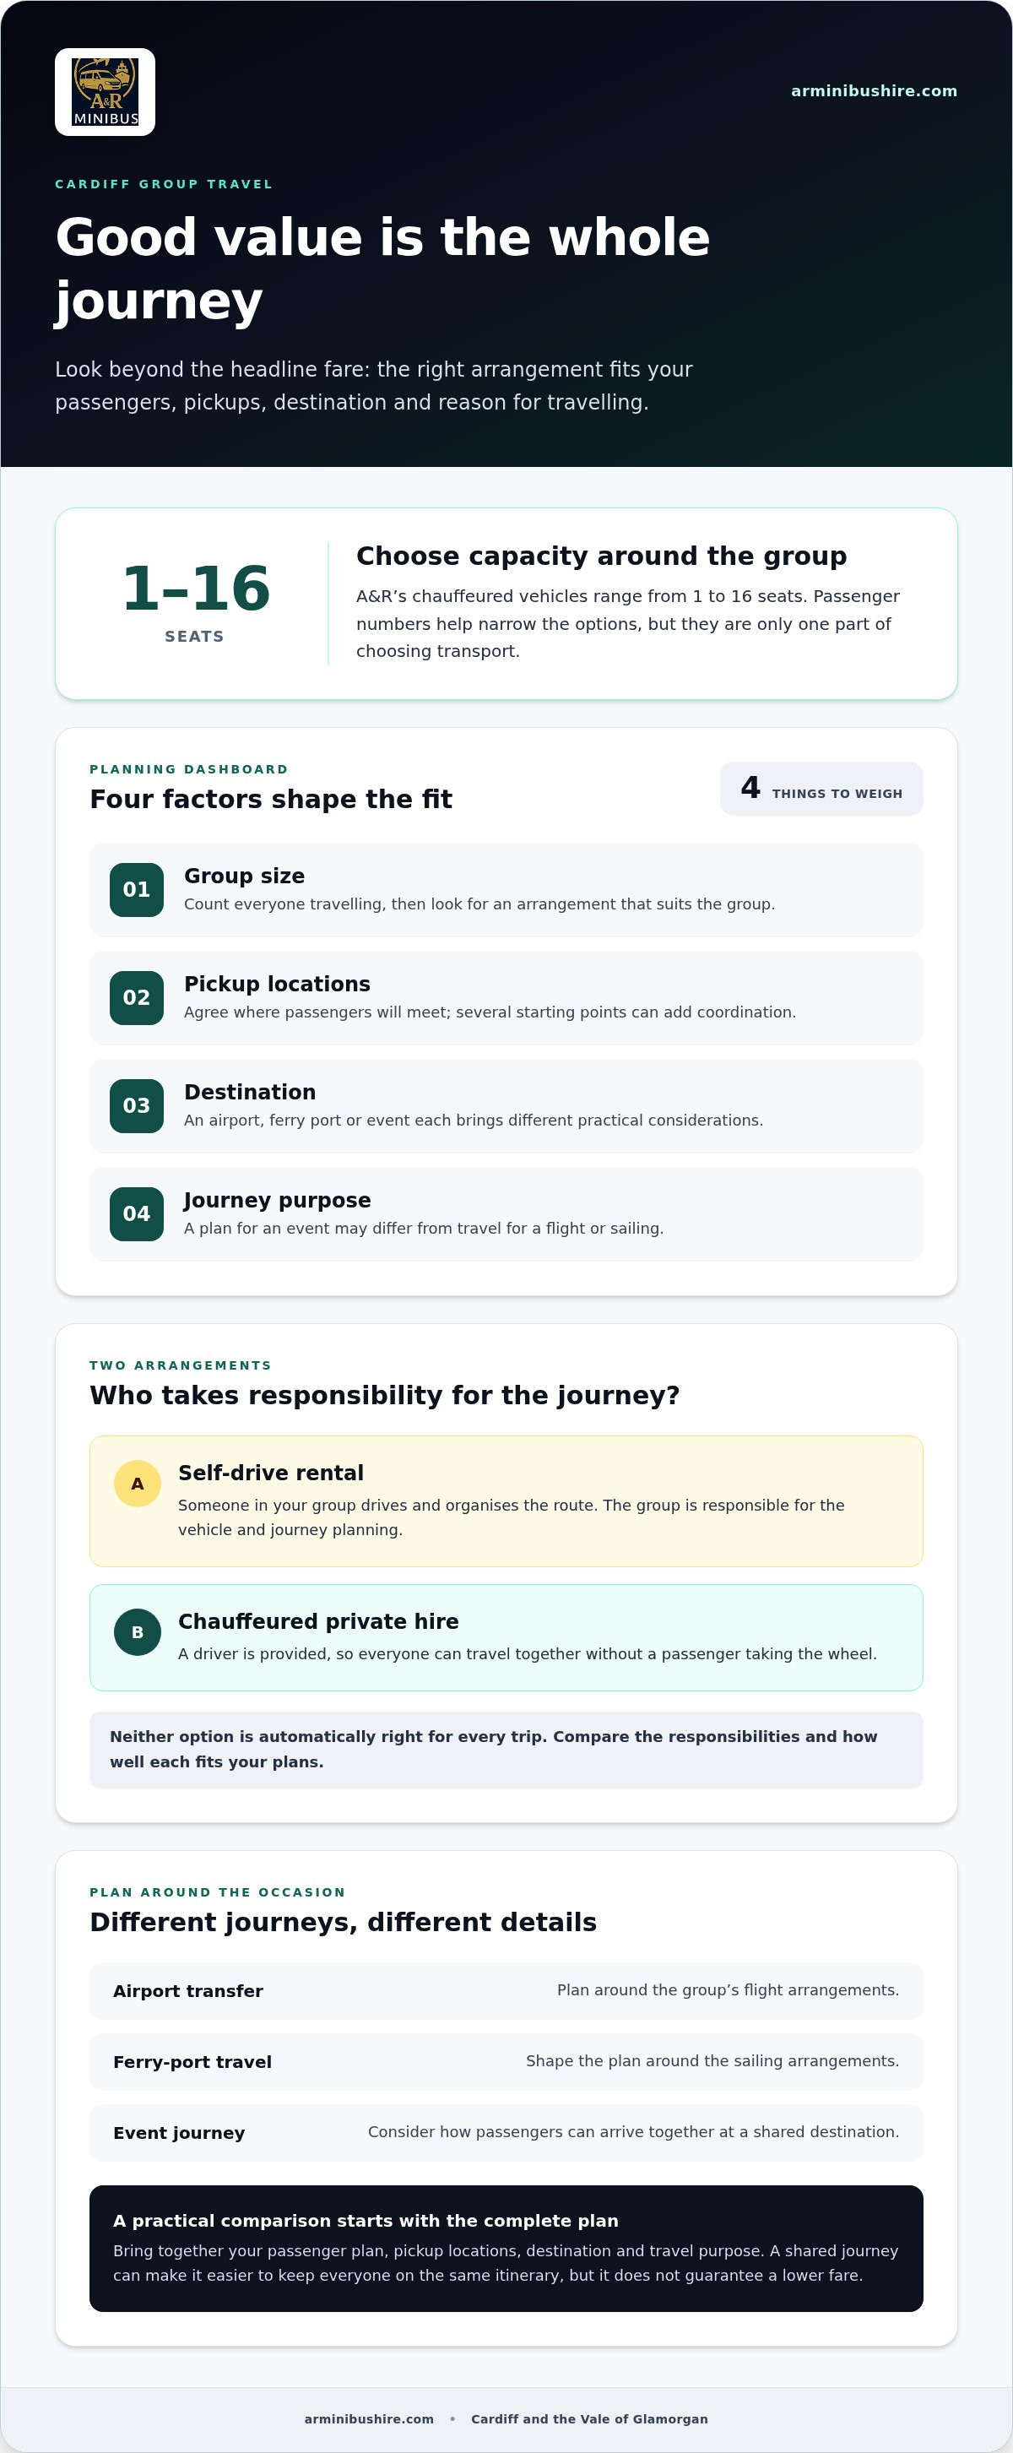Click the practical comparison dark callout box
This screenshot has height=2453, width=1013.
(x=506, y=2249)
